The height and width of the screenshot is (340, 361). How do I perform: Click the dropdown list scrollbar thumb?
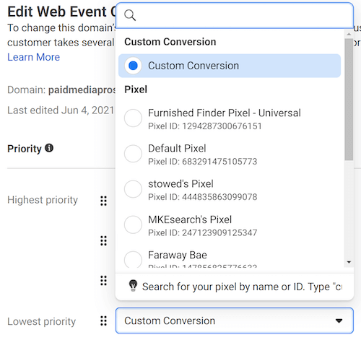point(349,100)
